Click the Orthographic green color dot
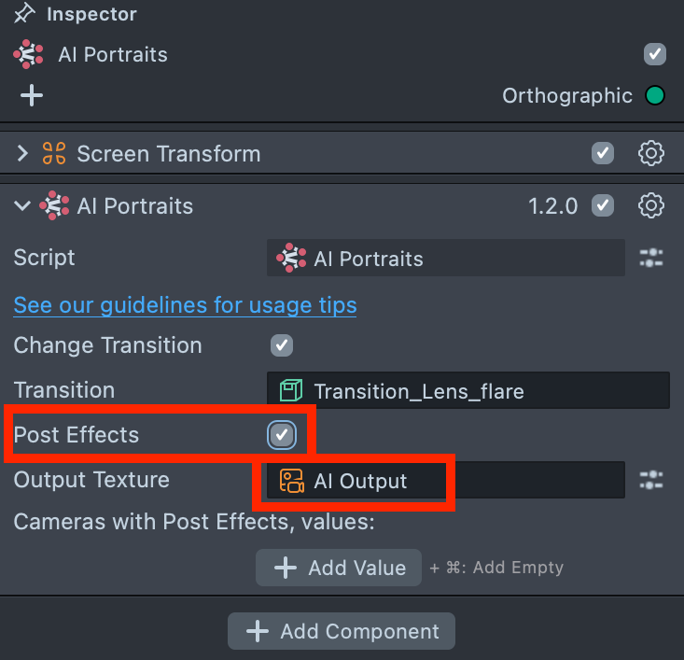The image size is (684, 660). click(655, 95)
